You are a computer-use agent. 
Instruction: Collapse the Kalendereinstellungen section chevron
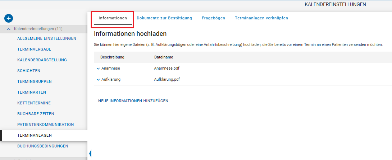click(9, 29)
